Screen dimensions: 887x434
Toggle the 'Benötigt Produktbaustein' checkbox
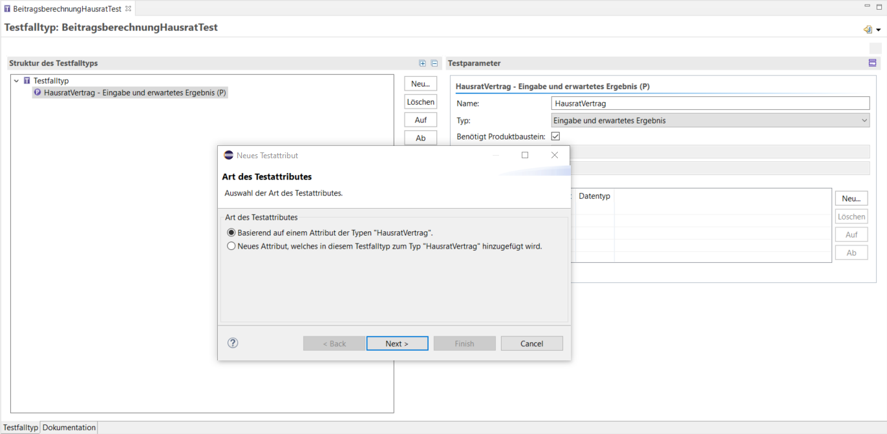(x=555, y=136)
